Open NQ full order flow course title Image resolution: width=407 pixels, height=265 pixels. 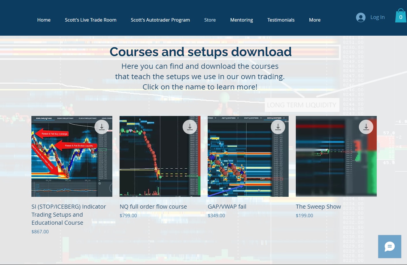point(153,207)
